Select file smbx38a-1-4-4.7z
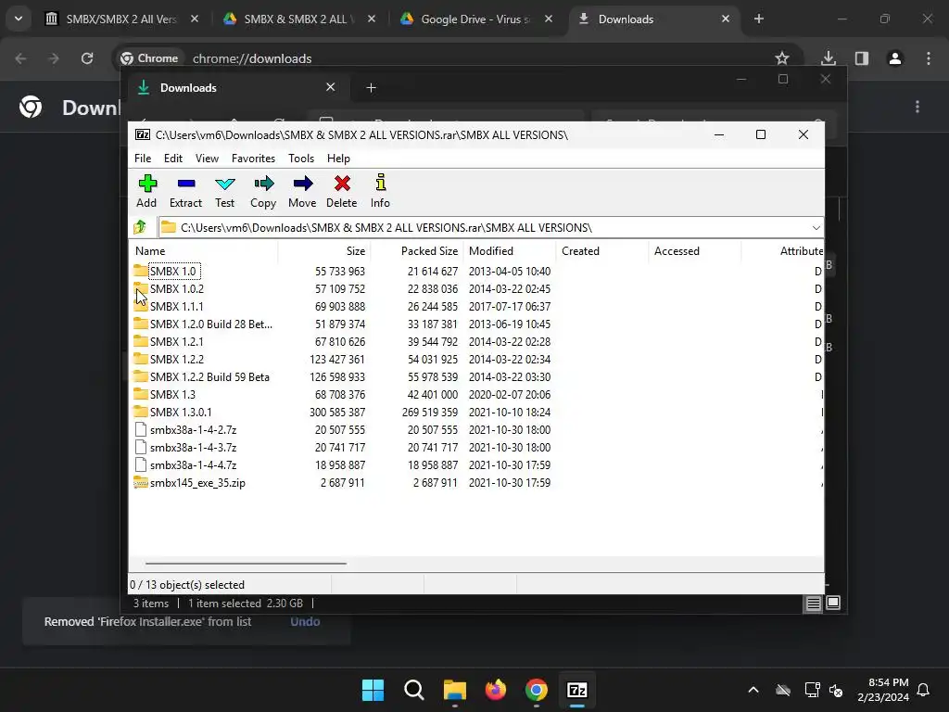Screen dimensions: 949x712 [193, 465]
